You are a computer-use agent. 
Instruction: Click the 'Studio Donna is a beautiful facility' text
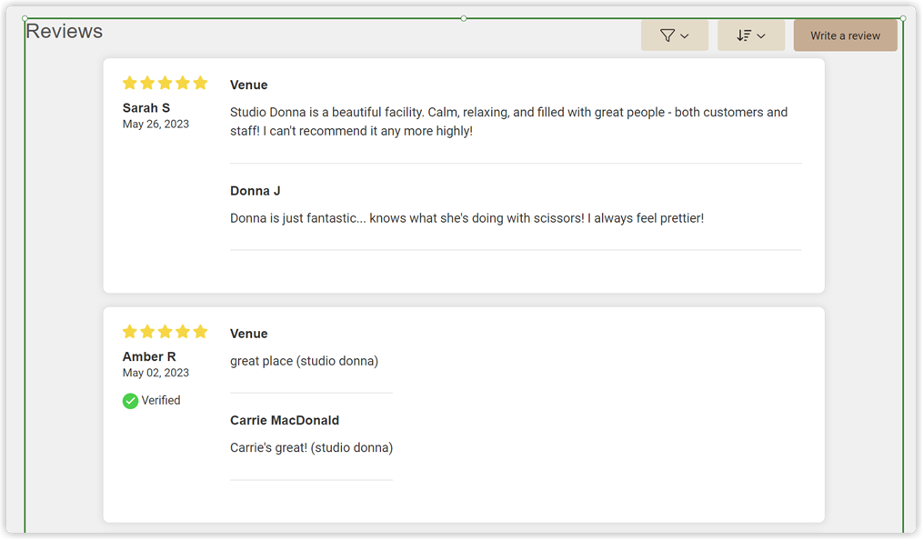click(x=508, y=121)
